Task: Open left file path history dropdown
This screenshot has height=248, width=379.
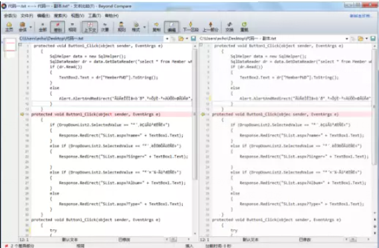Action: [167, 39]
